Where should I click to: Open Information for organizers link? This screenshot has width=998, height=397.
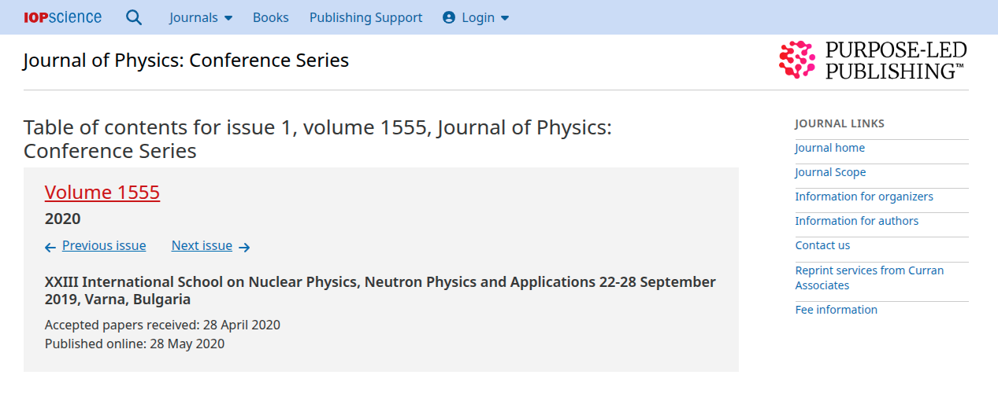click(x=864, y=197)
